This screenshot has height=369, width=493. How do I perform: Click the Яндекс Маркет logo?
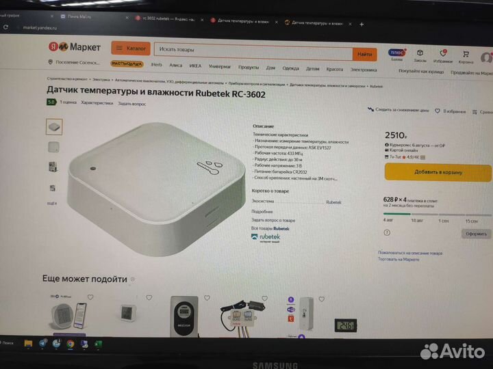tap(75, 46)
